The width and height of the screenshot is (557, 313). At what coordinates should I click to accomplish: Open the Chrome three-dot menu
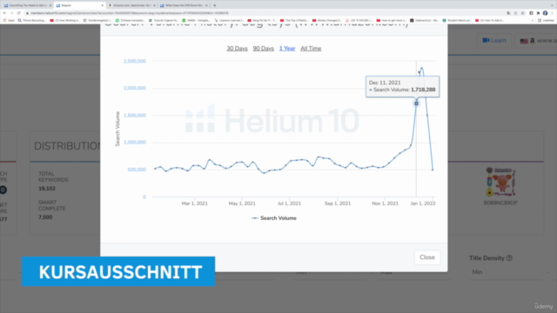(553, 13)
